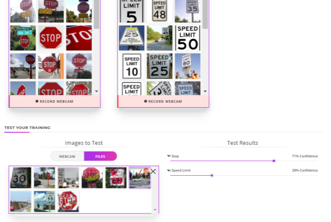331x222 pixels.
Task: Select test image of stop sign at intersection
Action: (44, 178)
